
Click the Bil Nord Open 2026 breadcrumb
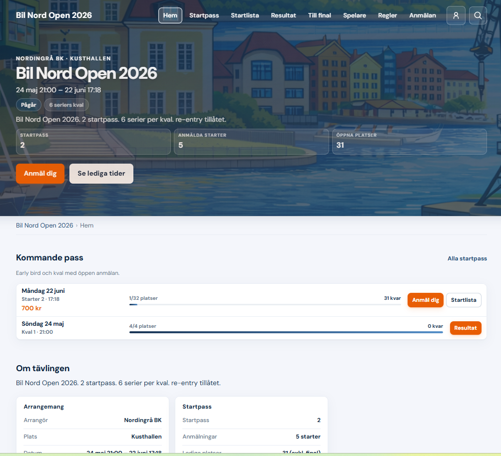pyautogui.click(x=44, y=226)
